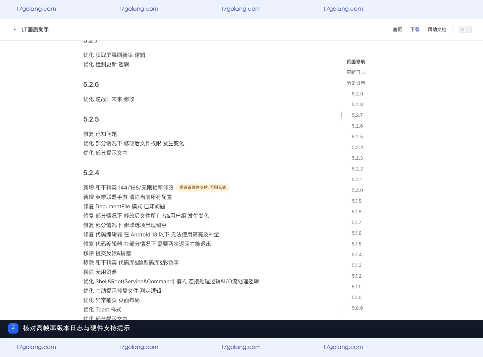Go to 5.1.1 in navigation list

(x=356, y=287)
